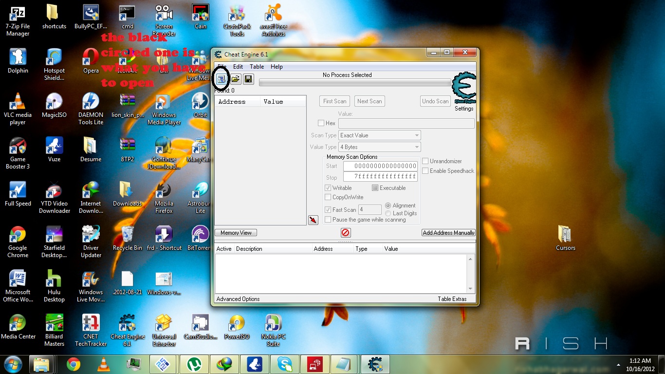Click Cheat Engine gear icon in taskbar
The image size is (665, 374).
pos(375,364)
